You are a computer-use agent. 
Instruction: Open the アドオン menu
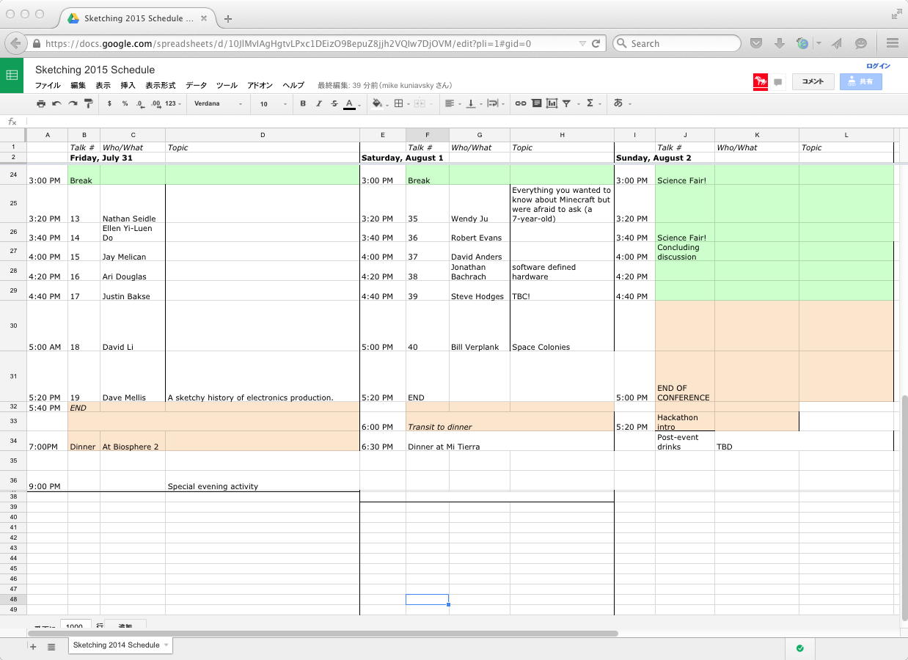260,86
